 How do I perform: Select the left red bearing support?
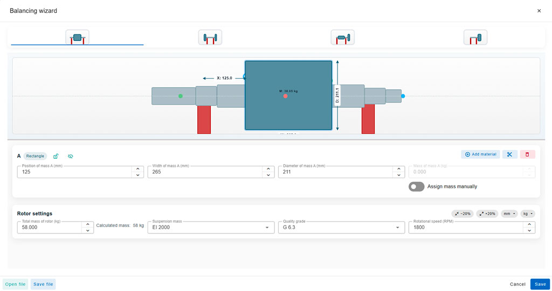tap(204, 119)
